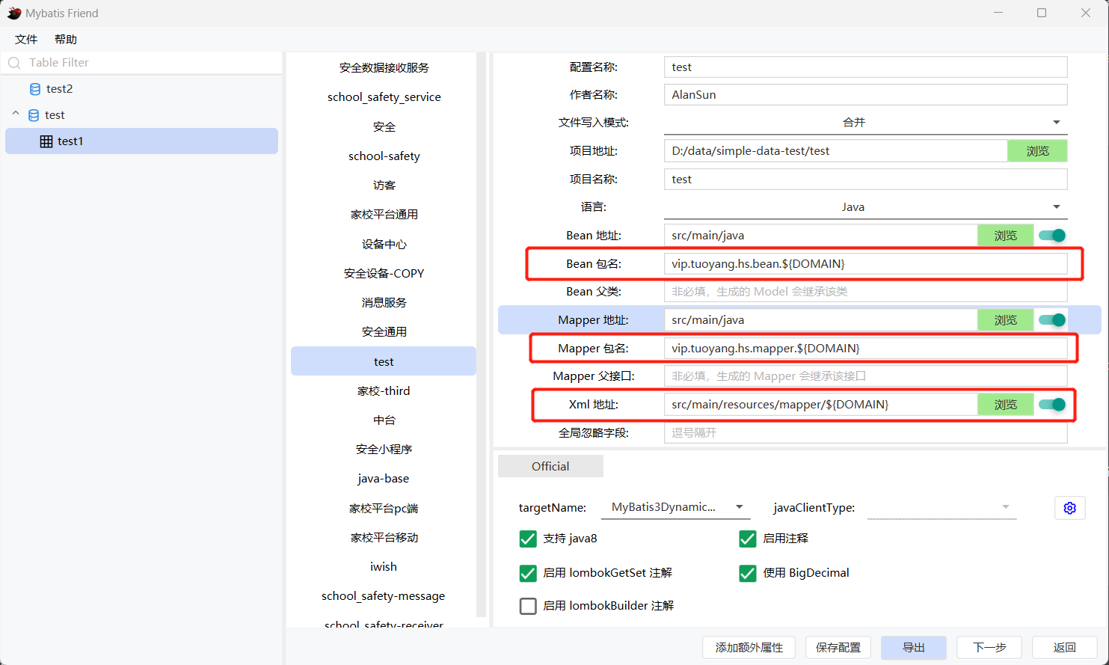Collapse the test database tree node

coord(16,114)
